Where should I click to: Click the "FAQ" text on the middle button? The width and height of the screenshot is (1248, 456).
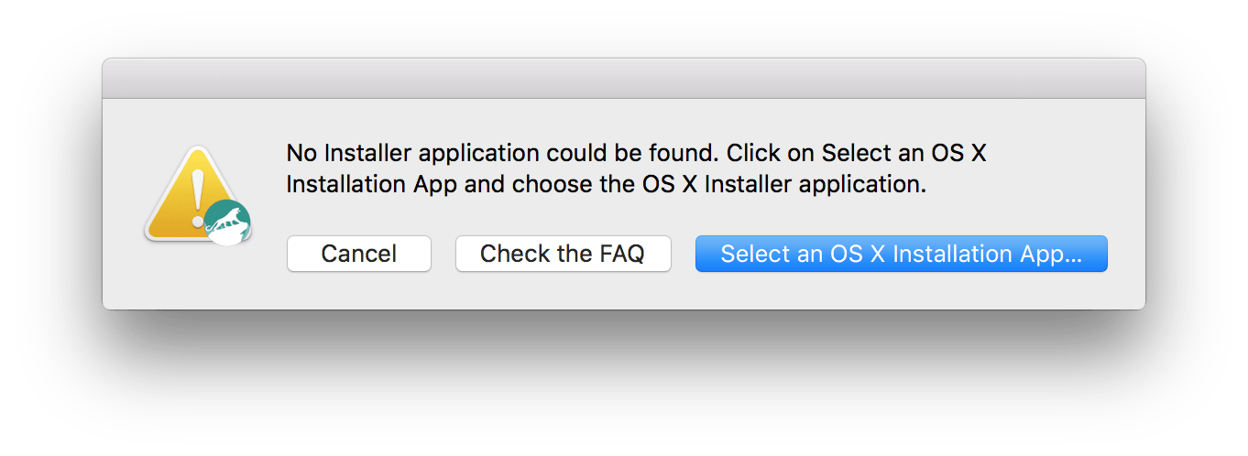point(622,254)
